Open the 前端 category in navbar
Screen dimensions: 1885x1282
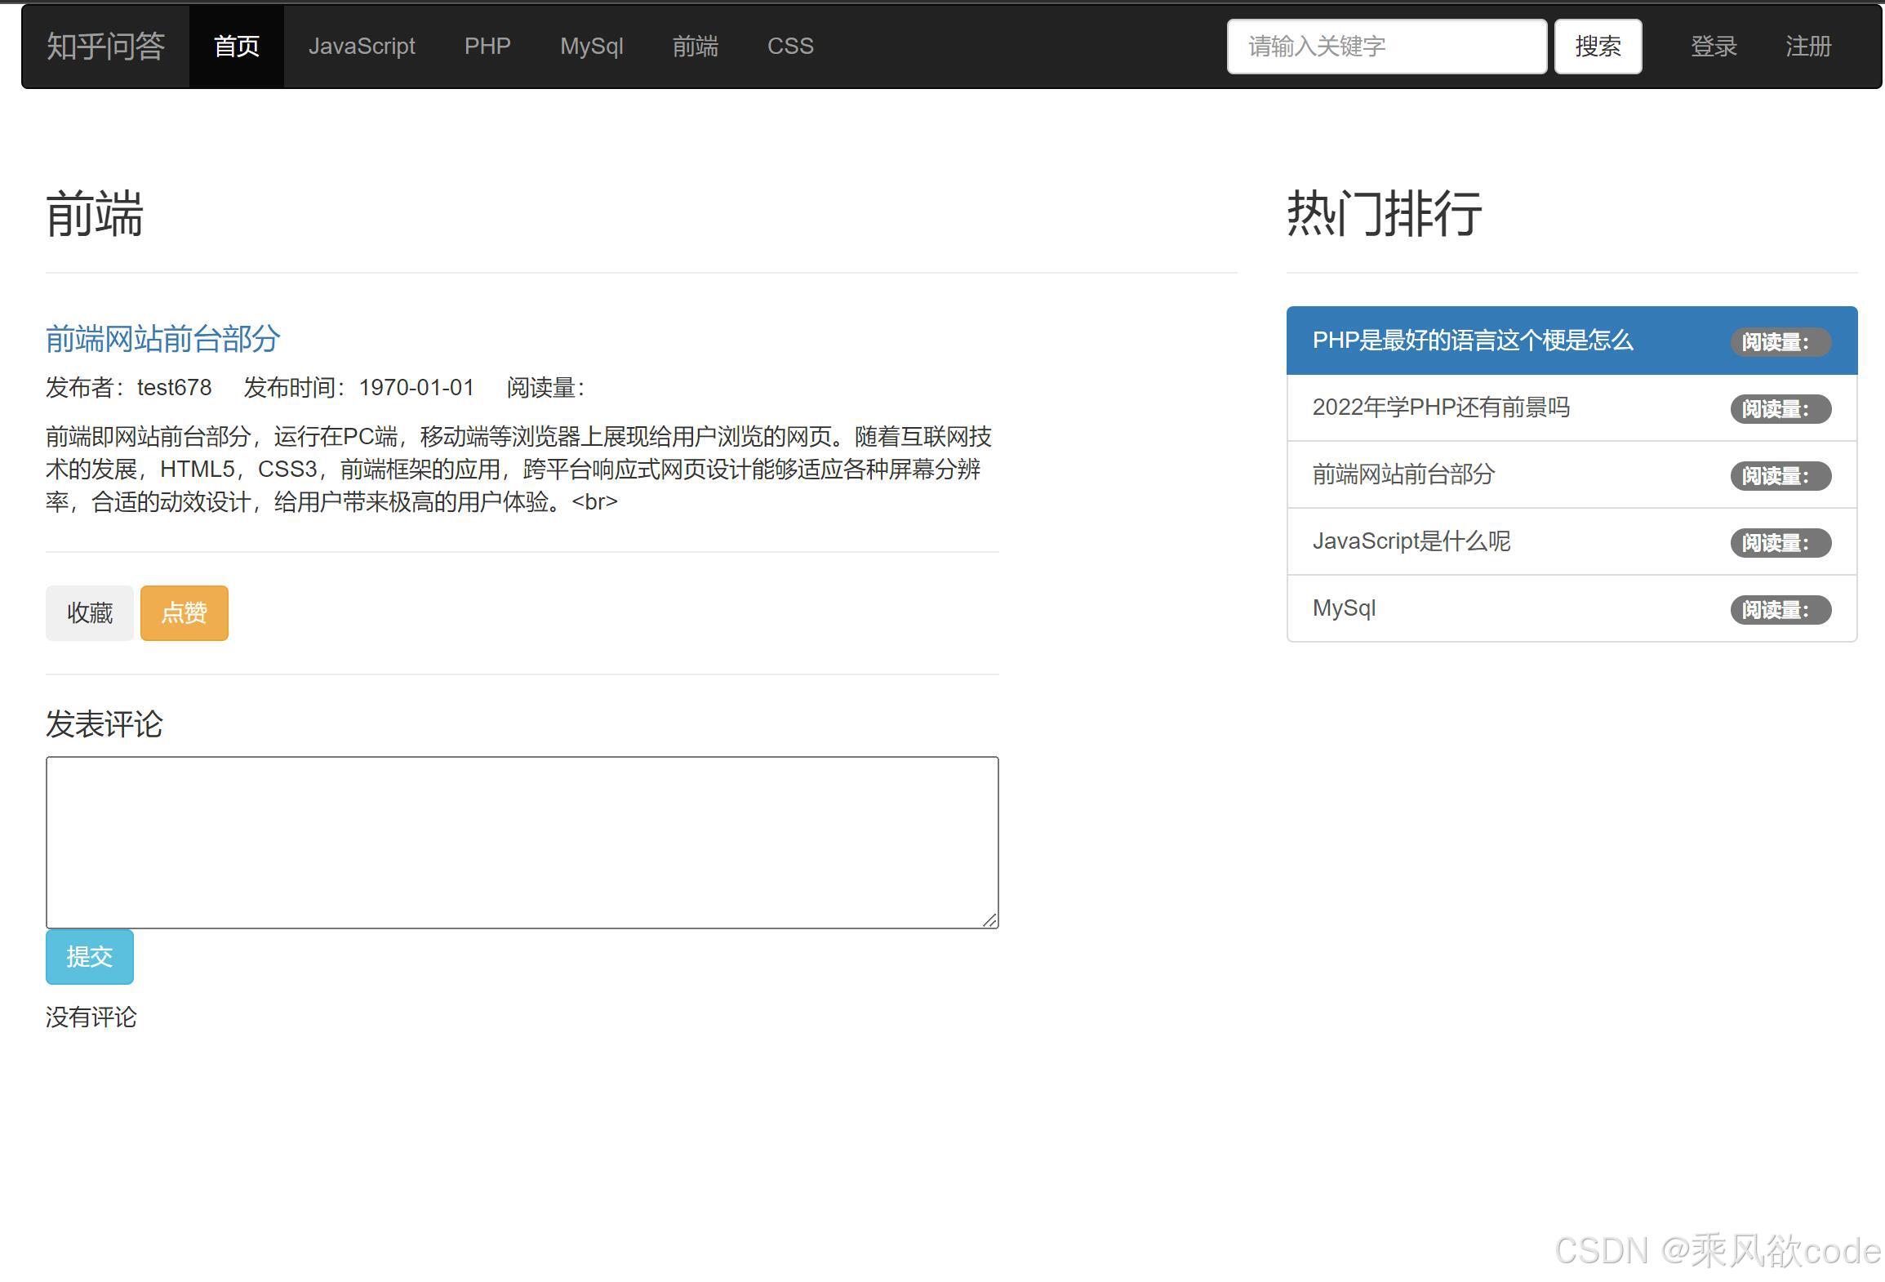(x=695, y=46)
